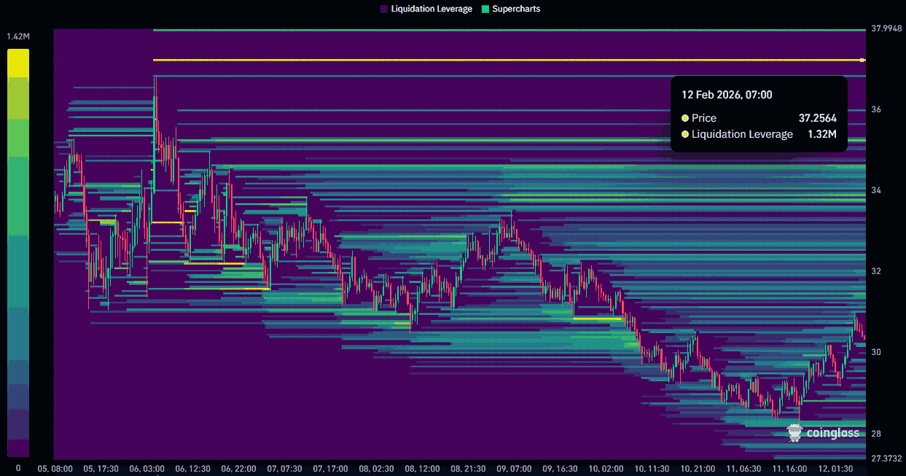Select the Supercharts legend label text
Screen dimensions: 906x476
tap(515, 9)
